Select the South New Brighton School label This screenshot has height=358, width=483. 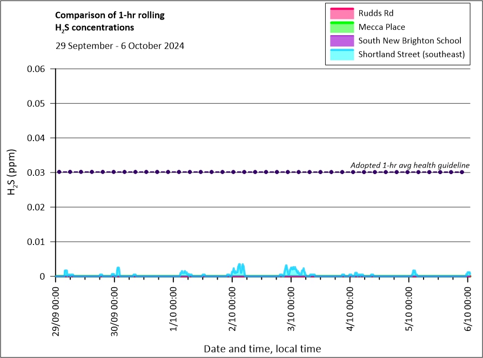point(410,41)
